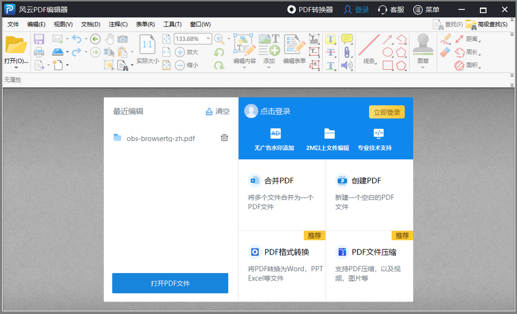Click the Undo arrow icon
517x314 pixels.
[76, 39]
